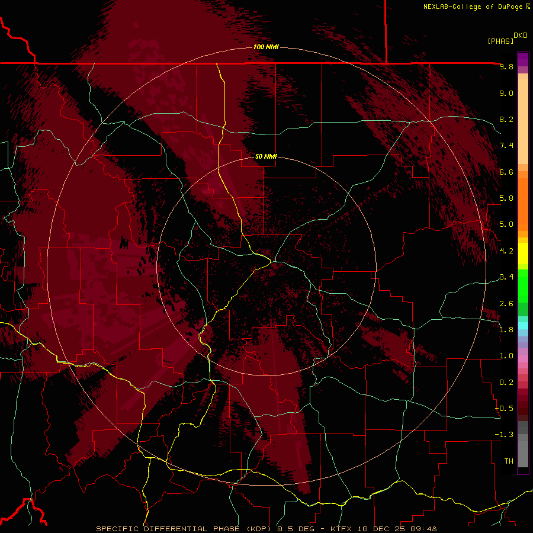533x533 pixels.
Task: Click the 1.0 color scale value
Action: click(x=506, y=356)
